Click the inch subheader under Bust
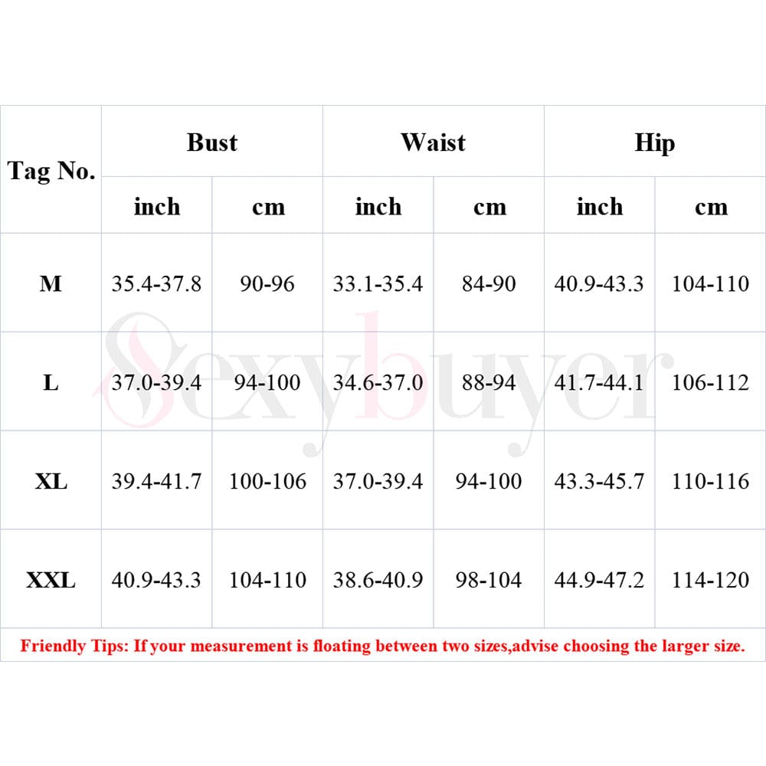The image size is (766, 766). point(156,207)
